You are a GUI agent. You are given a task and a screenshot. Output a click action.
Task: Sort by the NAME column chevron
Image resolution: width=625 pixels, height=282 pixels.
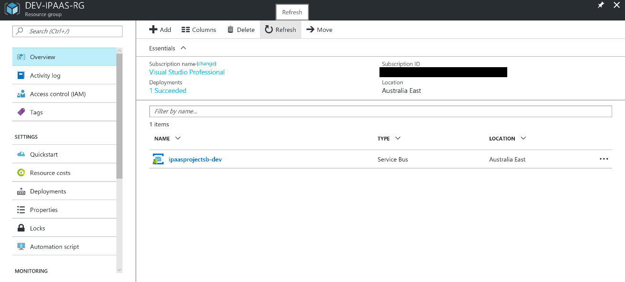[x=178, y=138]
